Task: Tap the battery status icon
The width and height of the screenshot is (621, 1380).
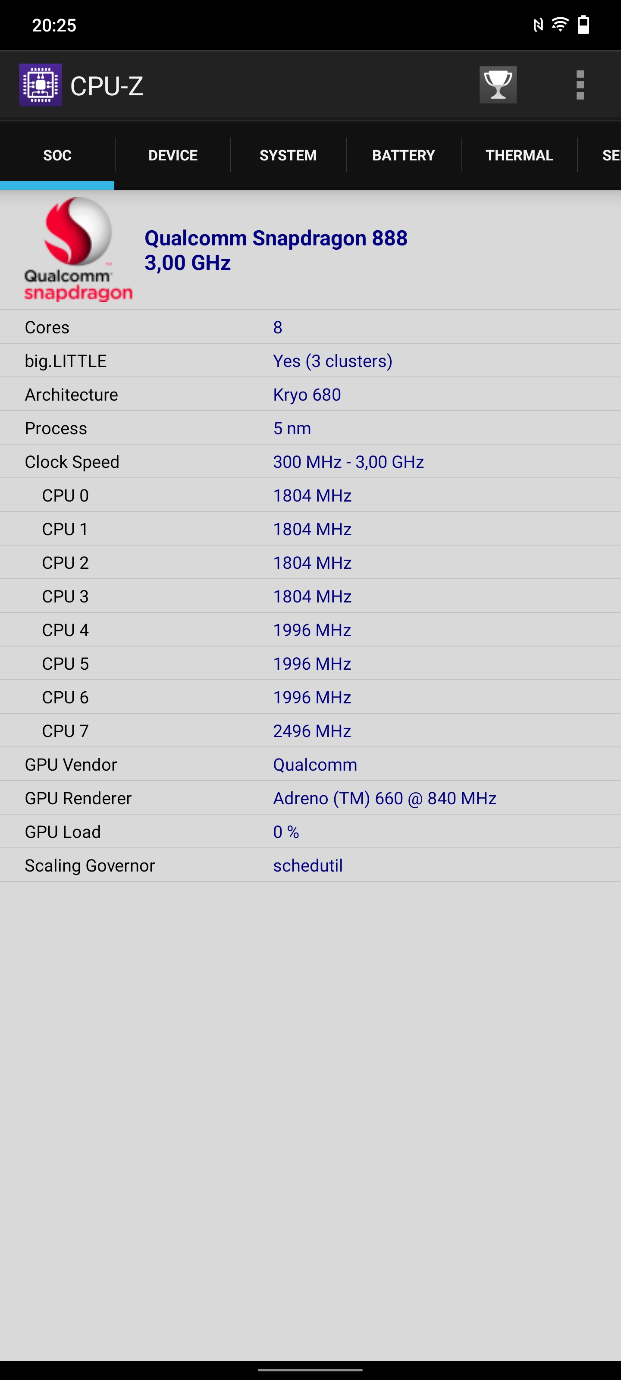Action: 583,25
